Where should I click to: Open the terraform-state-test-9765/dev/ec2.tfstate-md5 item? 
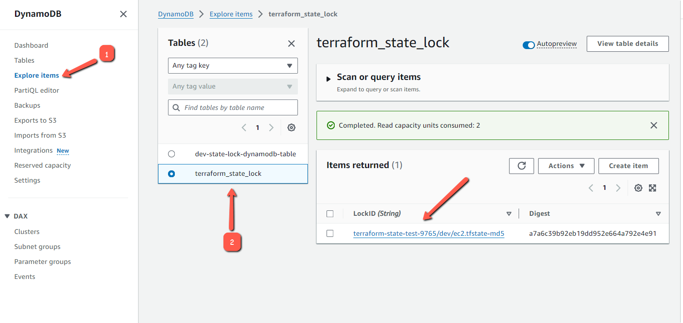(x=429, y=233)
